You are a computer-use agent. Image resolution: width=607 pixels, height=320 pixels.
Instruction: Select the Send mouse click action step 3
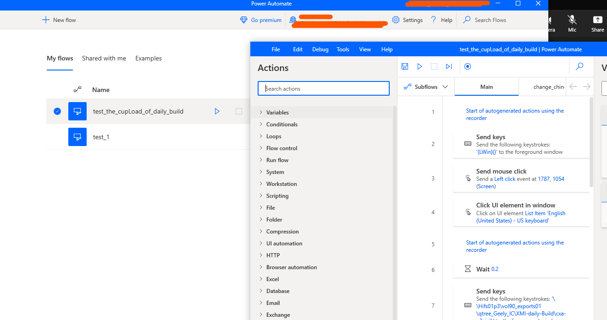click(521, 178)
